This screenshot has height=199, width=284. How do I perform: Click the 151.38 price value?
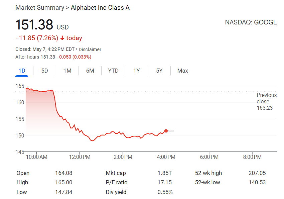coord(34,25)
